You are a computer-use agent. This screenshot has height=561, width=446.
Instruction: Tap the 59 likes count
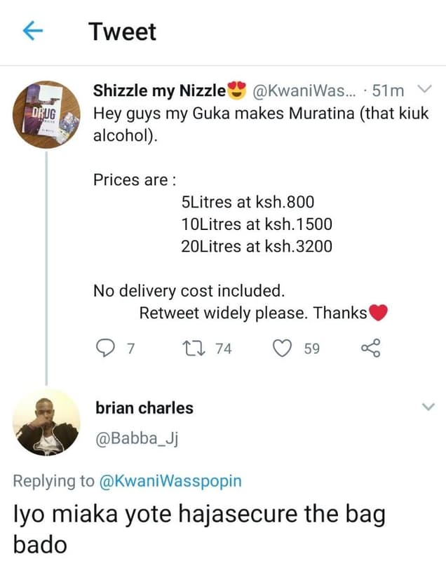pyautogui.click(x=312, y=348)
